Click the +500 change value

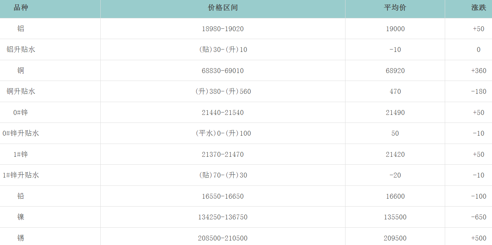pos(478,238)
